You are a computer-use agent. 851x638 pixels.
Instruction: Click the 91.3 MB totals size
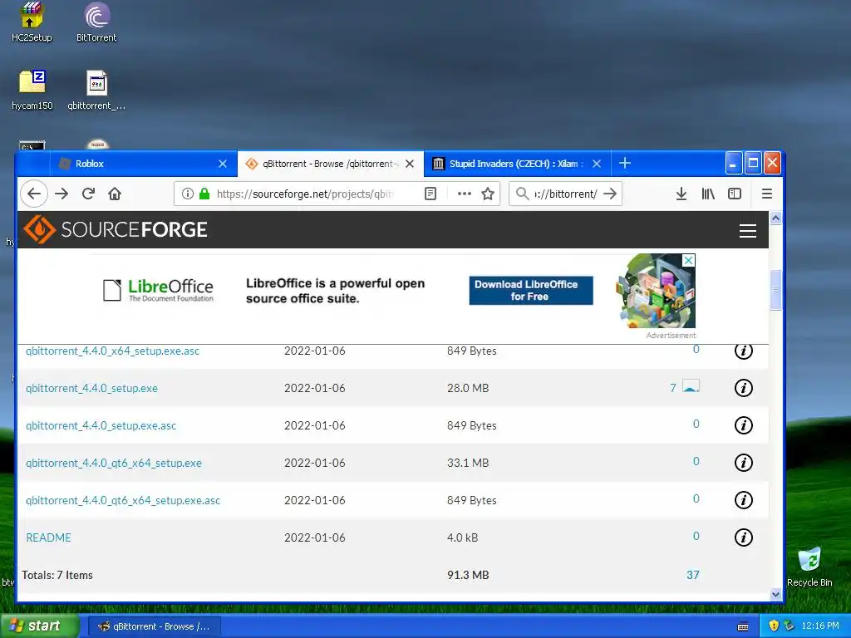click(468, 575)
